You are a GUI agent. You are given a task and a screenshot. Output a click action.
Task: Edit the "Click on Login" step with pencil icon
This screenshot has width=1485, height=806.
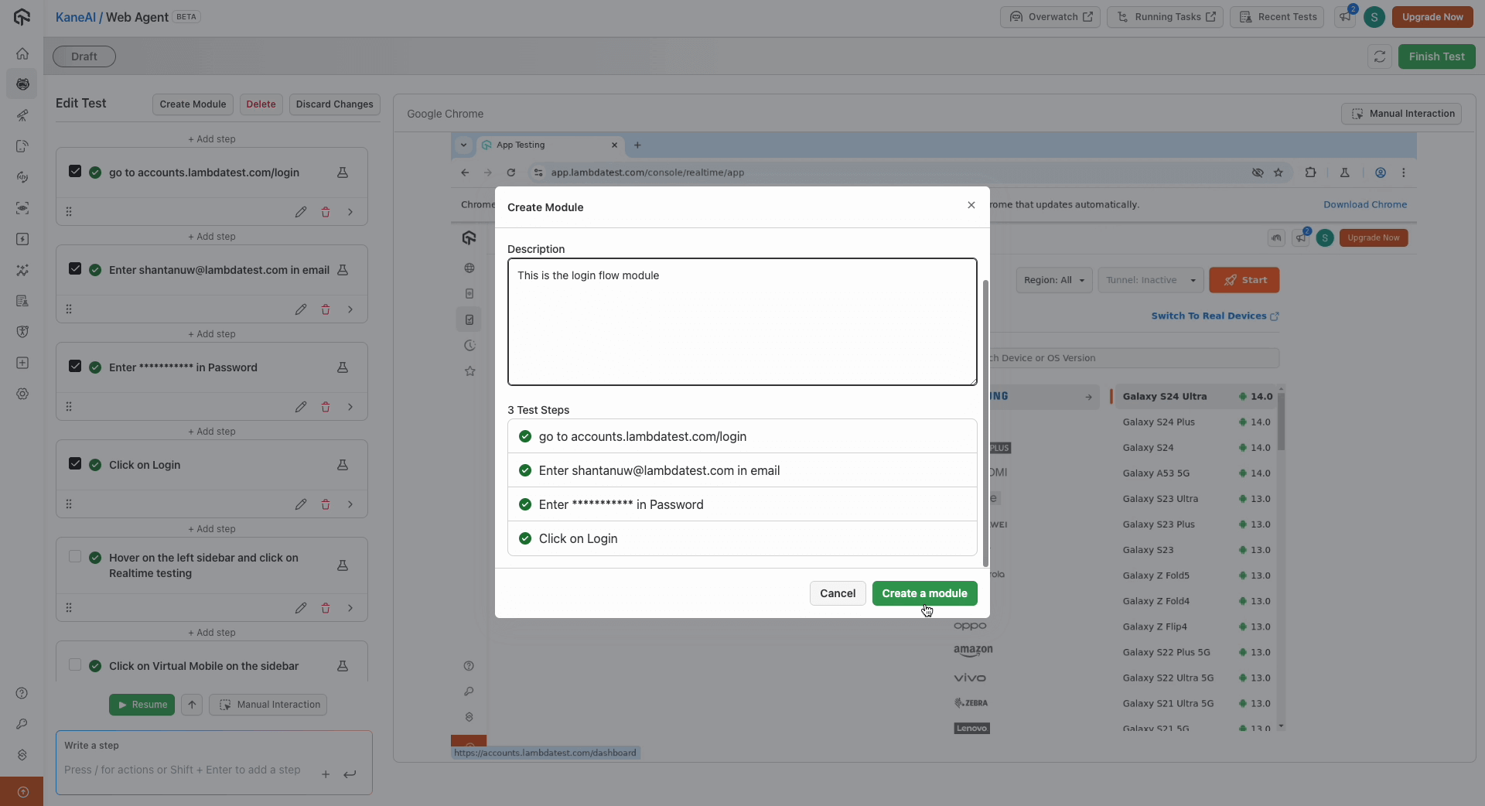(x=301, y=504)
